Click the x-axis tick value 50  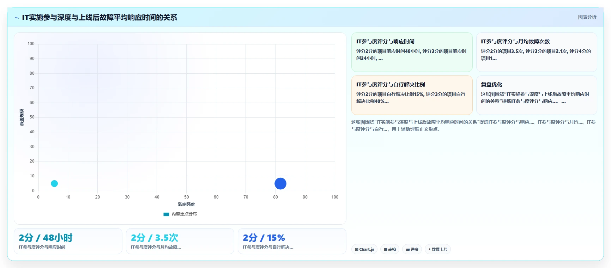point(186,197)
